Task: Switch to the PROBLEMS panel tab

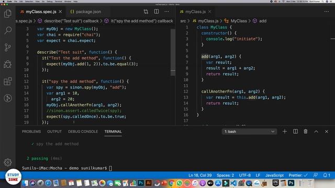Action: (x=31, y=132)
